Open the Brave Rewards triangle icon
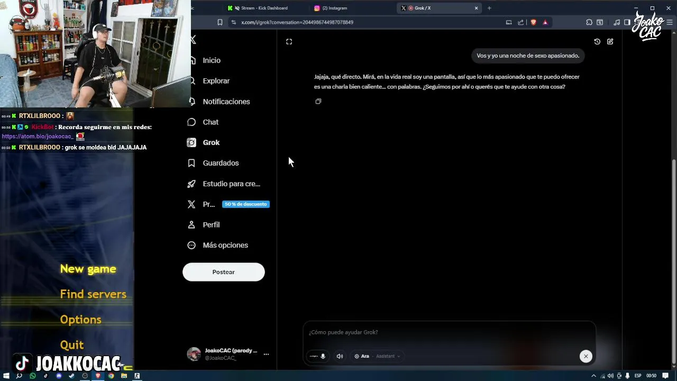Image resolution: width=677 pixels, height=381 pixels. pyautogui.click(x=545, y=22)
